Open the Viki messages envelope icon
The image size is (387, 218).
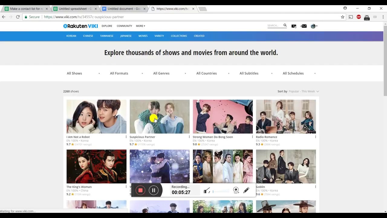[304, 26]
